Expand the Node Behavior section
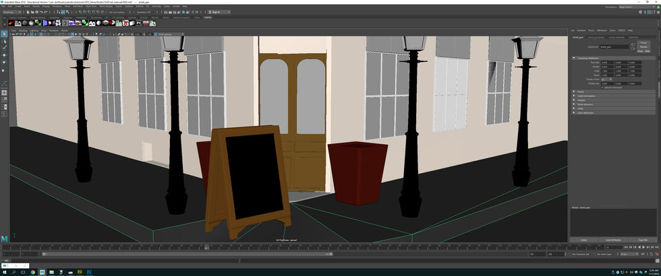 click(614, 104)
